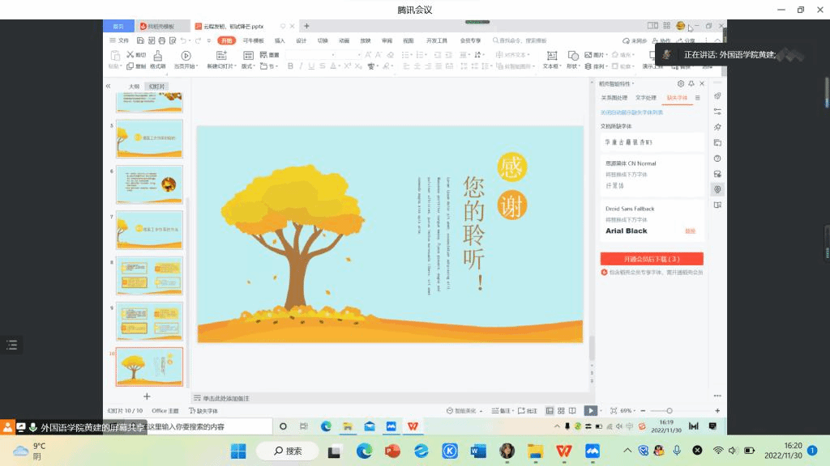Viewport: 830px width, 466px height.
Task: Click the zoom slider in the status bar
Action: click(x=669, y=411)
